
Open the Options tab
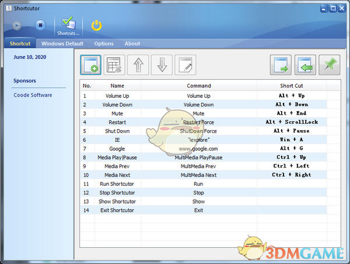point(104,44)
